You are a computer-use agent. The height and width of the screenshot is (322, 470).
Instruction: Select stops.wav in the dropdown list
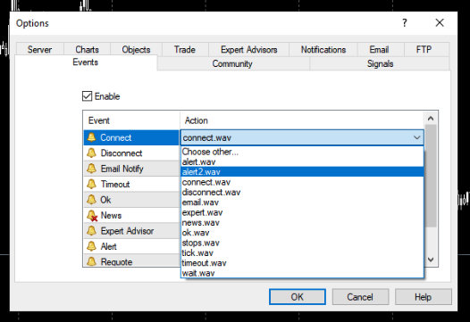coord(302,243)
